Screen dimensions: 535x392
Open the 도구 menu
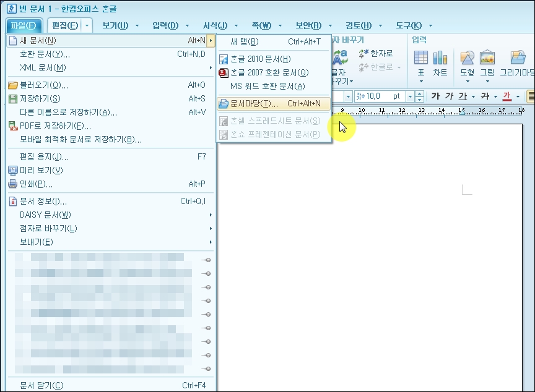coord(409,25)
